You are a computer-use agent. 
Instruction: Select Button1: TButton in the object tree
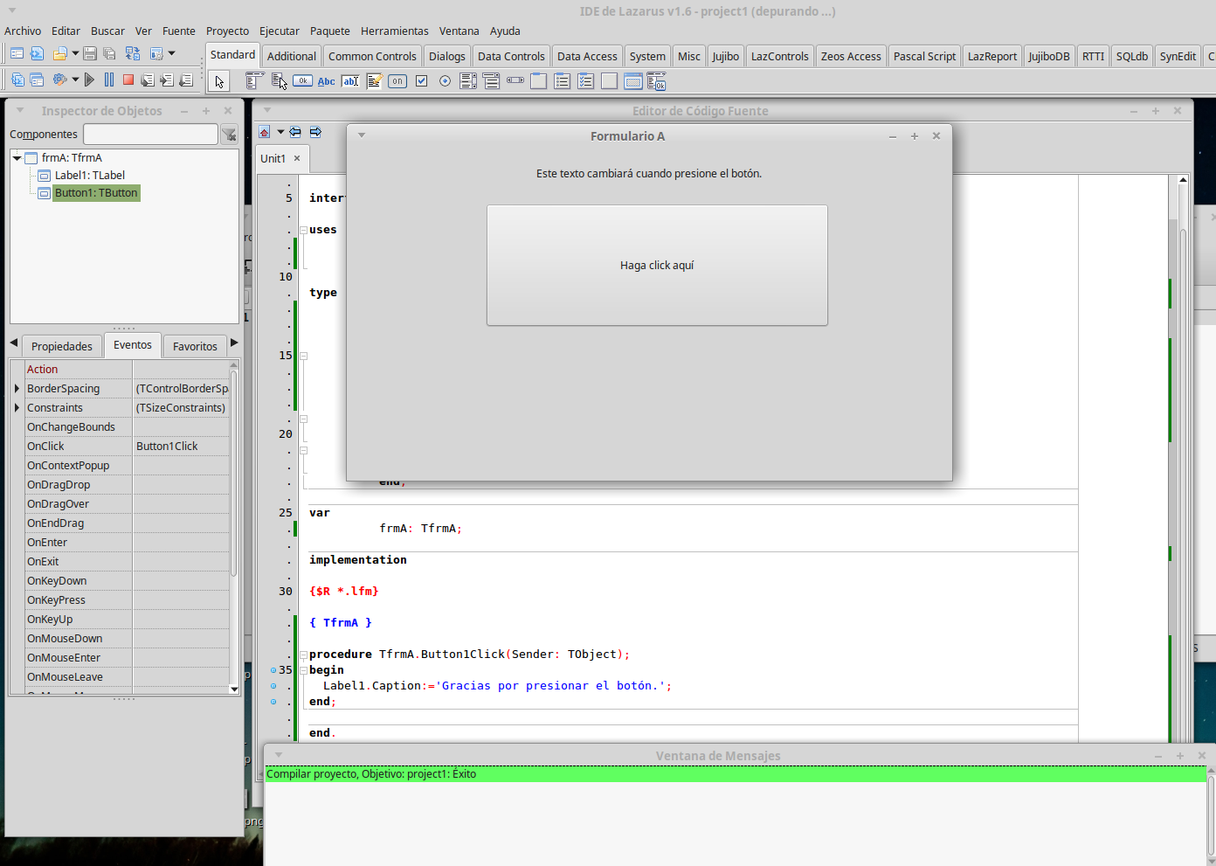tap(96, 193)
